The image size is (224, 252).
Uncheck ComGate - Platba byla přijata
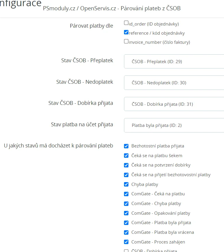[x=126, y=223]
